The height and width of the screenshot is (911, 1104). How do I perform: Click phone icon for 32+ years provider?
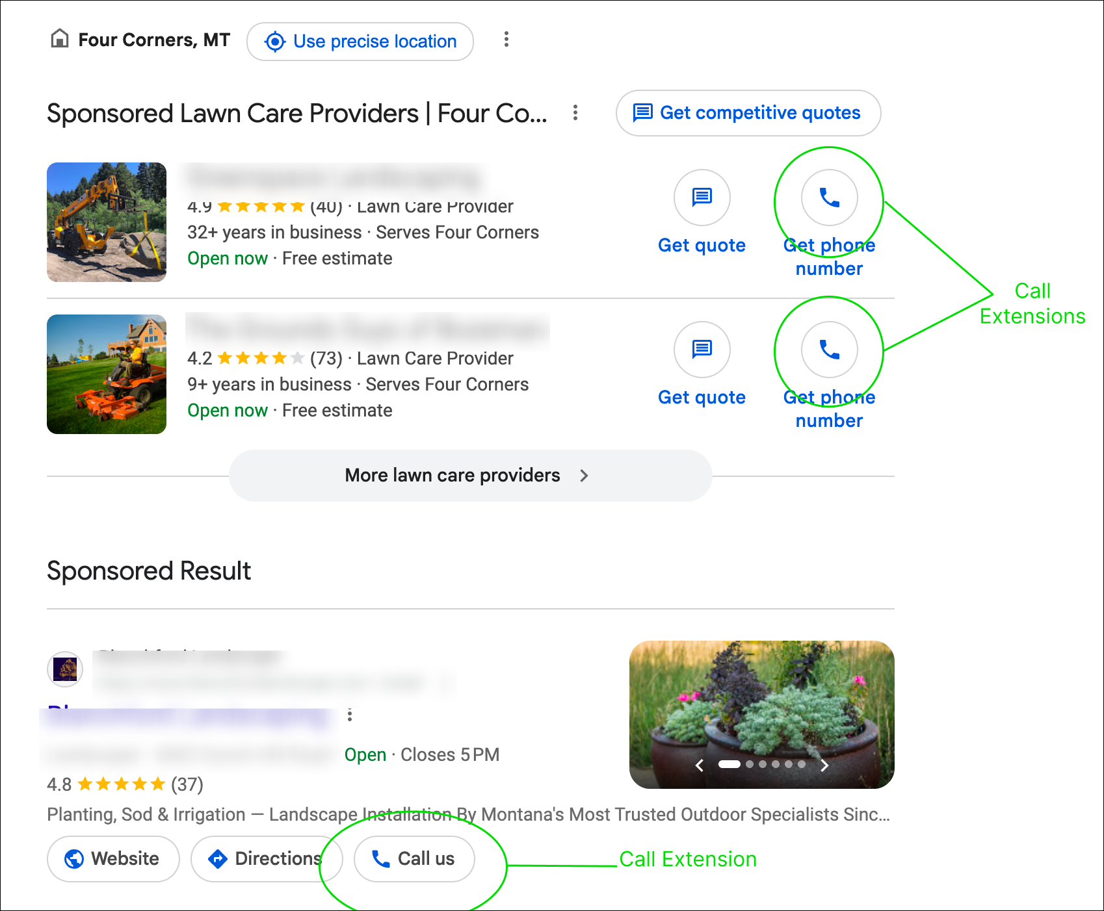coord(830,198)
